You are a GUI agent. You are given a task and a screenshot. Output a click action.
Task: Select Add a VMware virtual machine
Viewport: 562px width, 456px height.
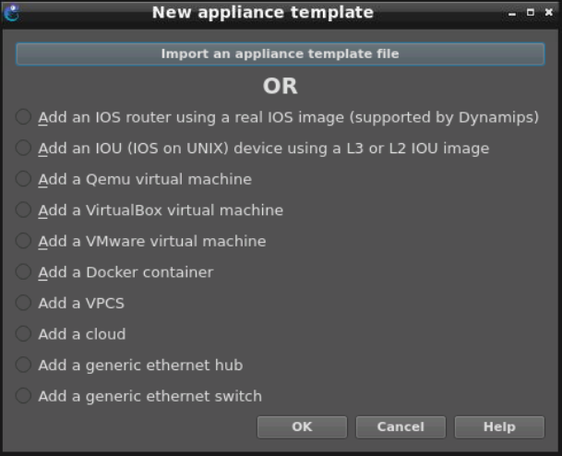[23, 241]
